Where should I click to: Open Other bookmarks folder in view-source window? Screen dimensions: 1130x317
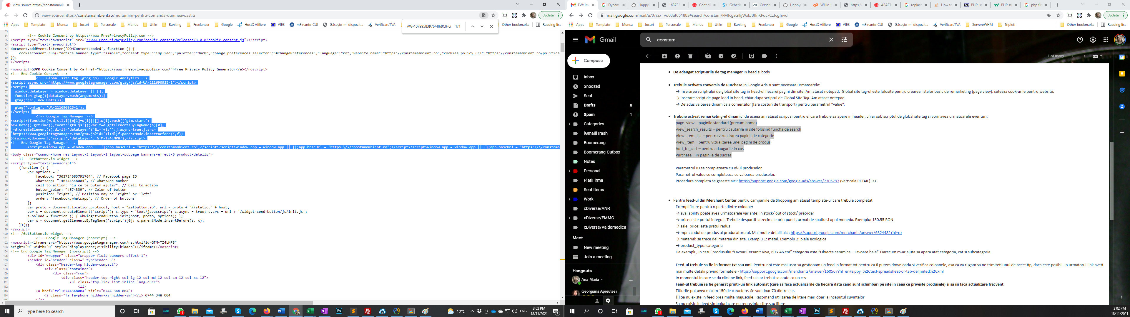[x=516, y=25]
